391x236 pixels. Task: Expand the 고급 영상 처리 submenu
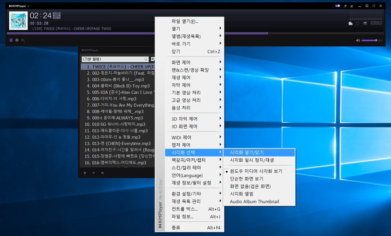point(195,100)
